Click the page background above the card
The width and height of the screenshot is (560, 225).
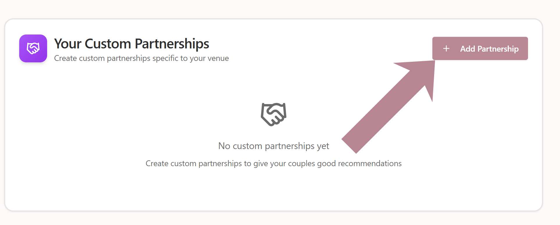[262, 9]
